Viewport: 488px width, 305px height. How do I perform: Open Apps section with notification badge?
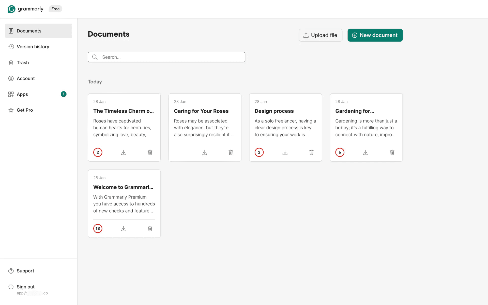(22, 94)
